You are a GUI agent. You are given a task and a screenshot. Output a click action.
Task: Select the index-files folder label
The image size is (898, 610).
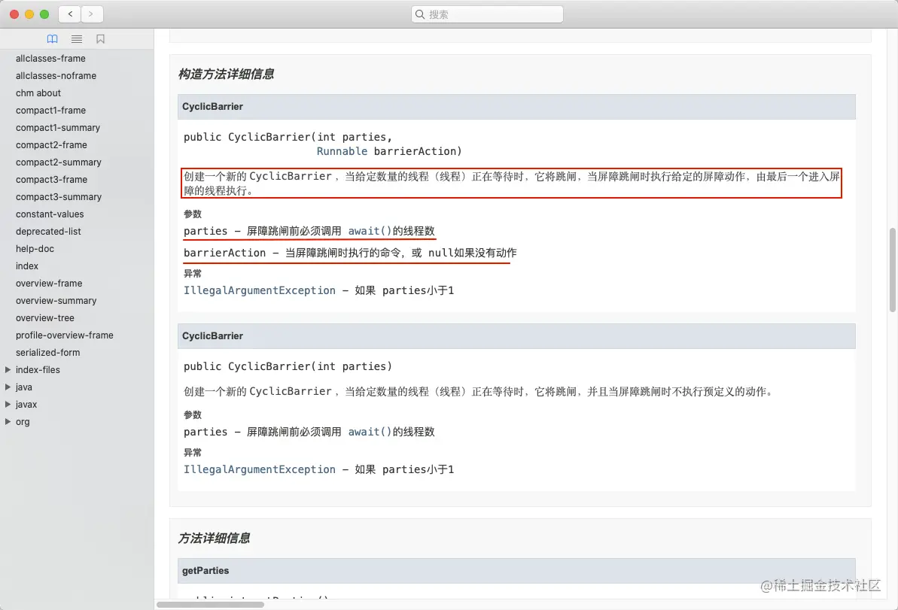point(38,369)
